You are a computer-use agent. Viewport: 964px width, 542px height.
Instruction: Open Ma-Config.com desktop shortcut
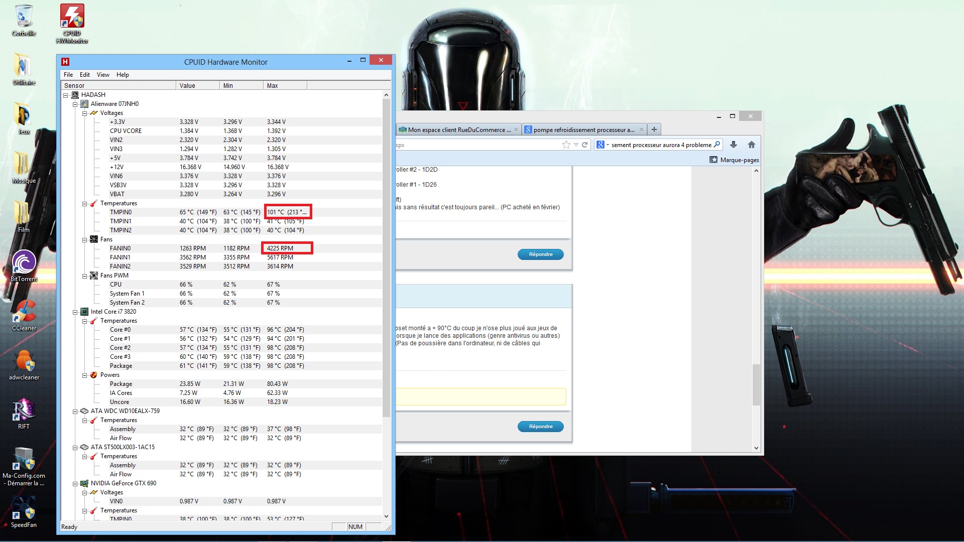(x=24, y=467)
